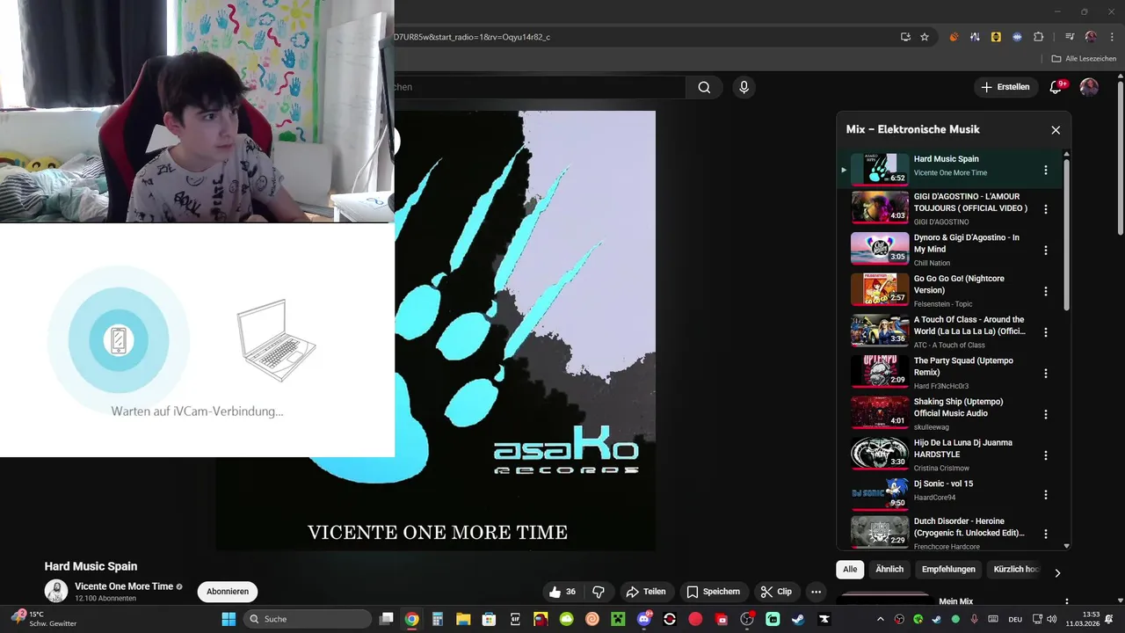The image size is (1125, 633).
Task: Open the YouTube account avatar menu
Action: [x=1089, y=87]
